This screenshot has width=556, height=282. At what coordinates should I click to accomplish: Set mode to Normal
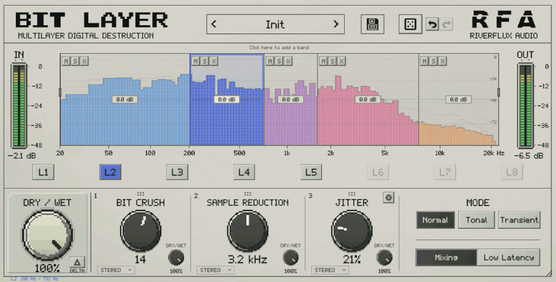(435, 220)
